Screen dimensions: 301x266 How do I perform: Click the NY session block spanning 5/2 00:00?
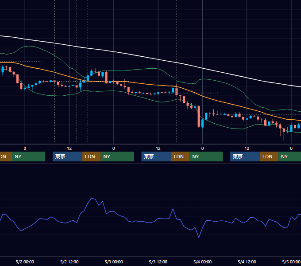(x=28, y=156)
